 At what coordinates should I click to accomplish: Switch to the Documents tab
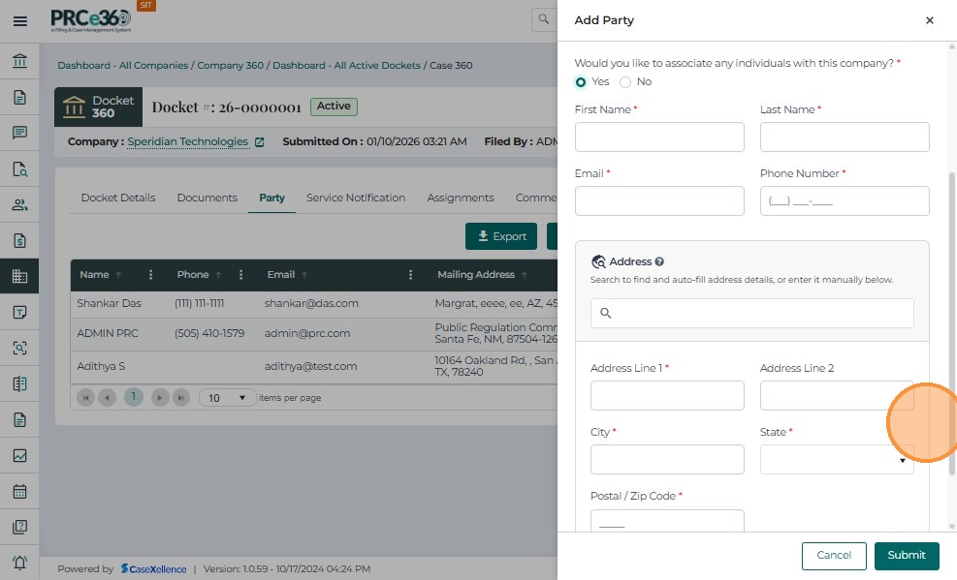point(207,198)
